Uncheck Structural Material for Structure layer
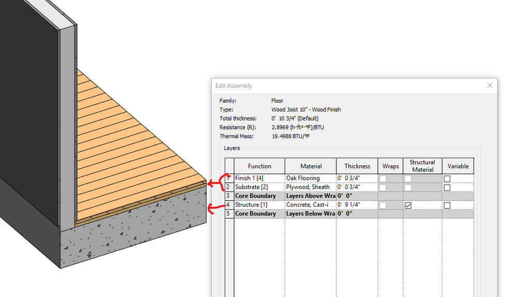Screen dimensions: 517x297 [x=408, y=205]
